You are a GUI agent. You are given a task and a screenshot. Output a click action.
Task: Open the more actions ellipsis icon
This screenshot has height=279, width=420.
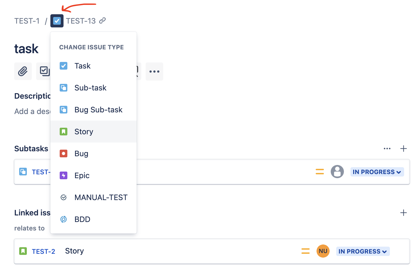coord(154,71)
